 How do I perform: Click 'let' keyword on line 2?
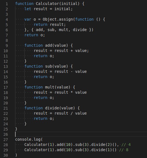pyautogui.click(x=28, y=9)
